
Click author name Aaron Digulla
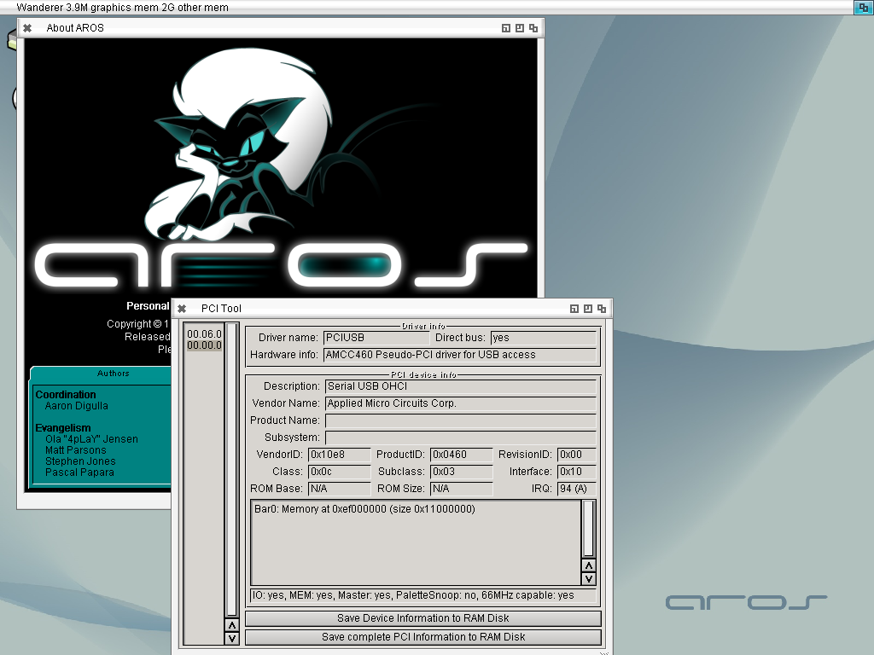coord(76,406)
